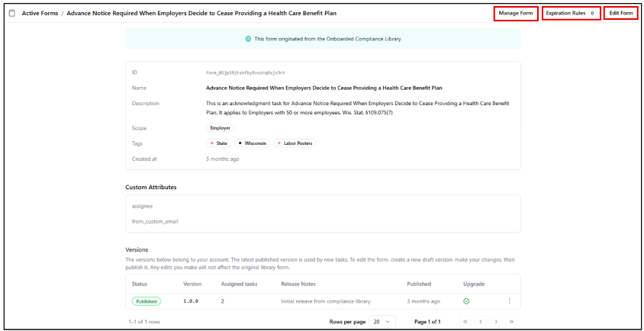Image resolution: width=644 pixels, height=331 pixels.
Task: Click the Published status badge
Action: (x=147, y=301)
